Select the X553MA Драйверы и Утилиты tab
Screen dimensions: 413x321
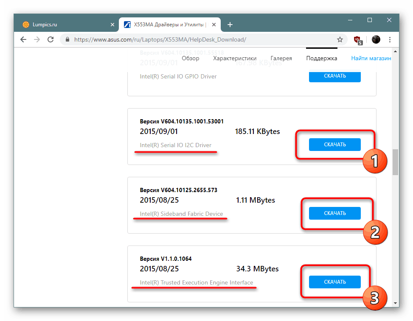click(170, 25)
